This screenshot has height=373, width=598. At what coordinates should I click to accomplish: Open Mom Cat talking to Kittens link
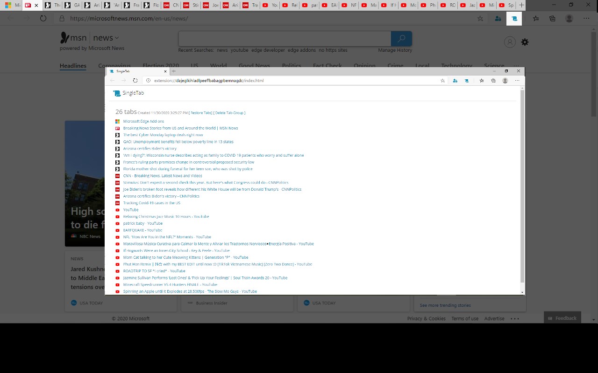(185, 257)
